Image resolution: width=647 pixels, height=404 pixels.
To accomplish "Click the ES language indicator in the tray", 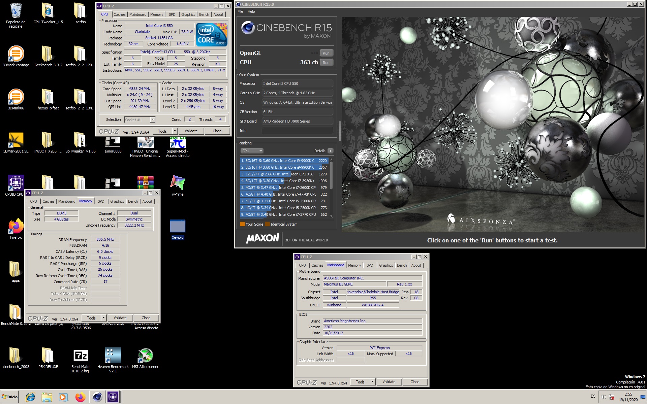I will [593, 396].
